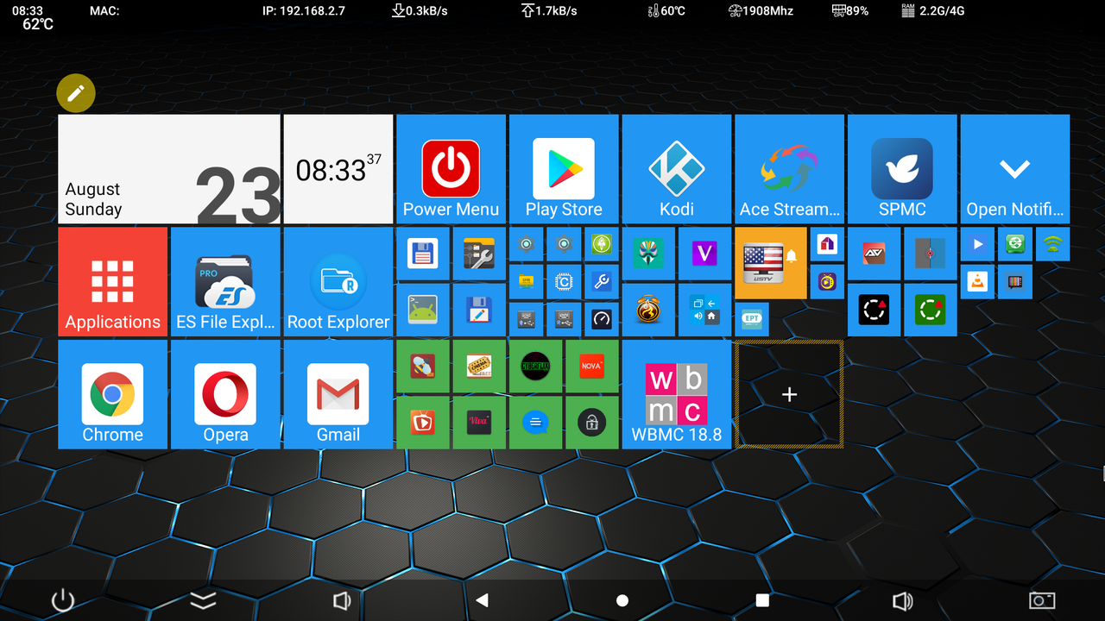Image resolution: width=1105 pixels, height=621 pixels.
Task: Open the green share transfer icon
Action: click(1014, 244)
